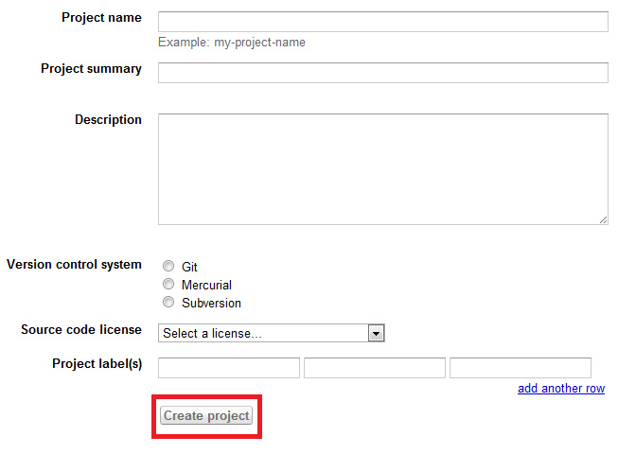The image size is (618, 454).
Task: Click inside the Description text area
Action: (382, 168)
